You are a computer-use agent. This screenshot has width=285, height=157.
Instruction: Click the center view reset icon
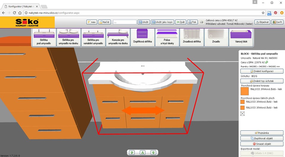(142, 153)
